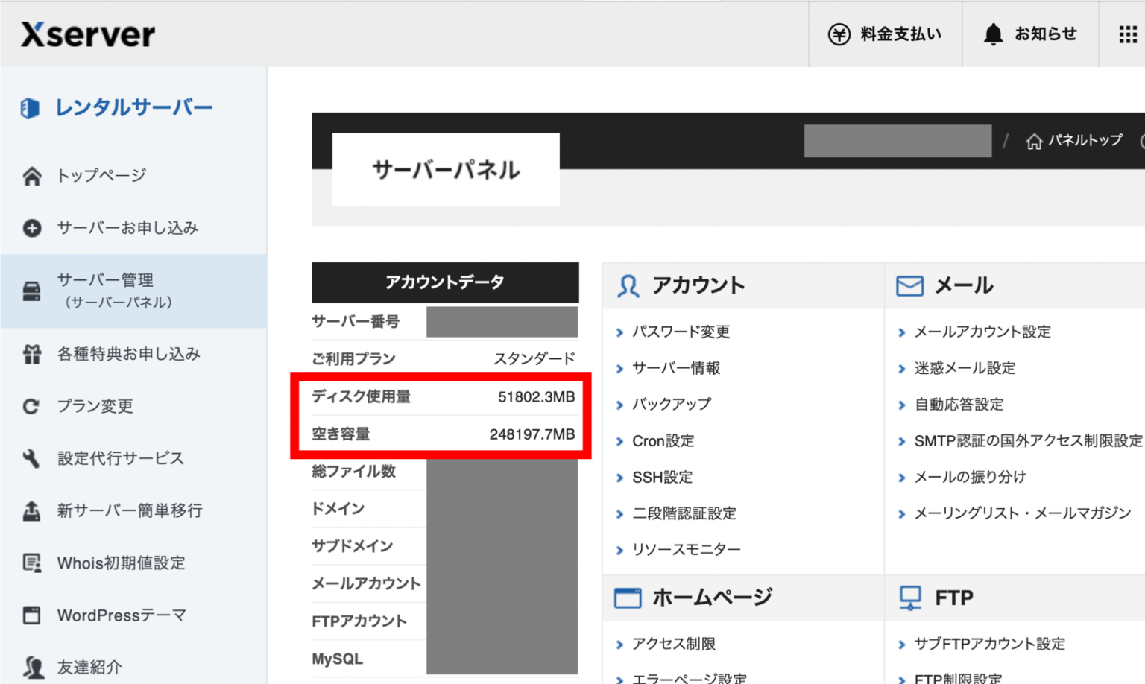Image resolution: width=1145 pixels, height=684 pixels.
Task: Expand the chevron beside SSH設定
Action: point(621,477)
